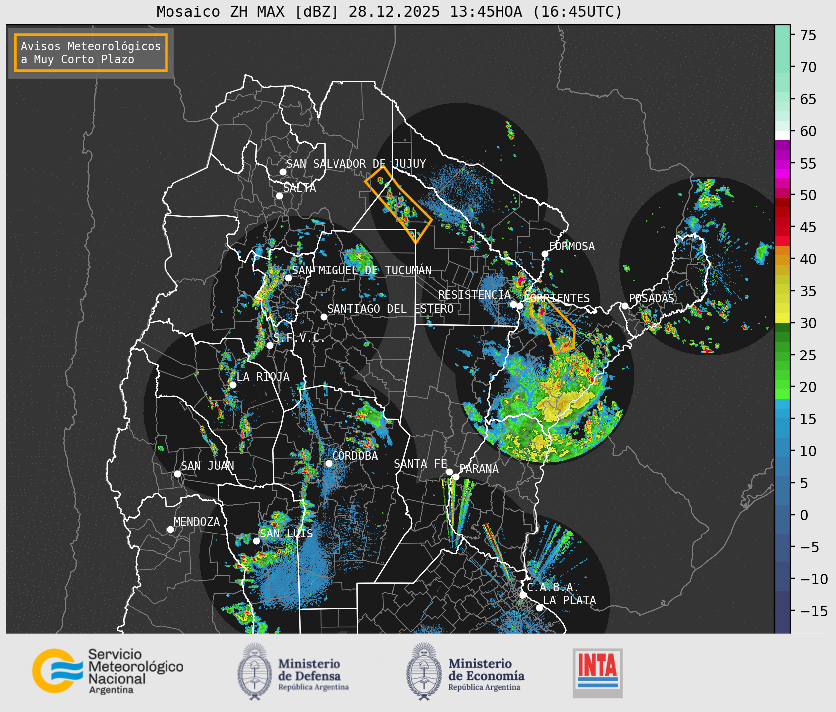Click the 0 value on the dBZ scale
836x712 pixels.
point(804,515)
